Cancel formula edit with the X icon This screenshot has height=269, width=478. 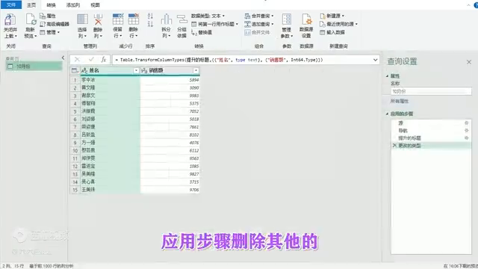point(77,60)
